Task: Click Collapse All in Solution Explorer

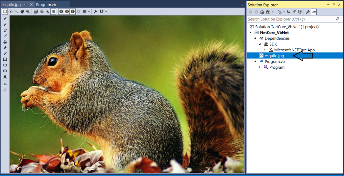Action: pyautogui.click(x=294, y=12)
